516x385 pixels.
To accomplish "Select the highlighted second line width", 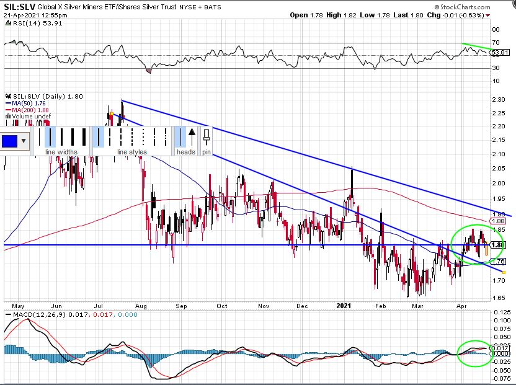I will [x=50, y=137].
